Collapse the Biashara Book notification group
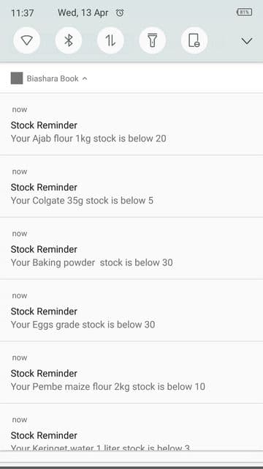This screenshot has height=469, width=263. click(85, 78)
